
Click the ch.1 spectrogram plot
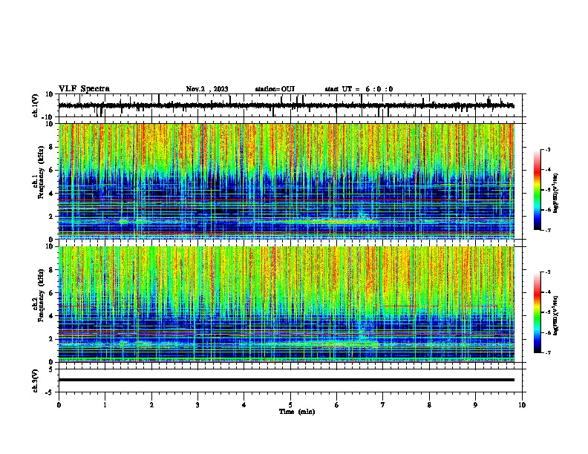pos(287,181)
